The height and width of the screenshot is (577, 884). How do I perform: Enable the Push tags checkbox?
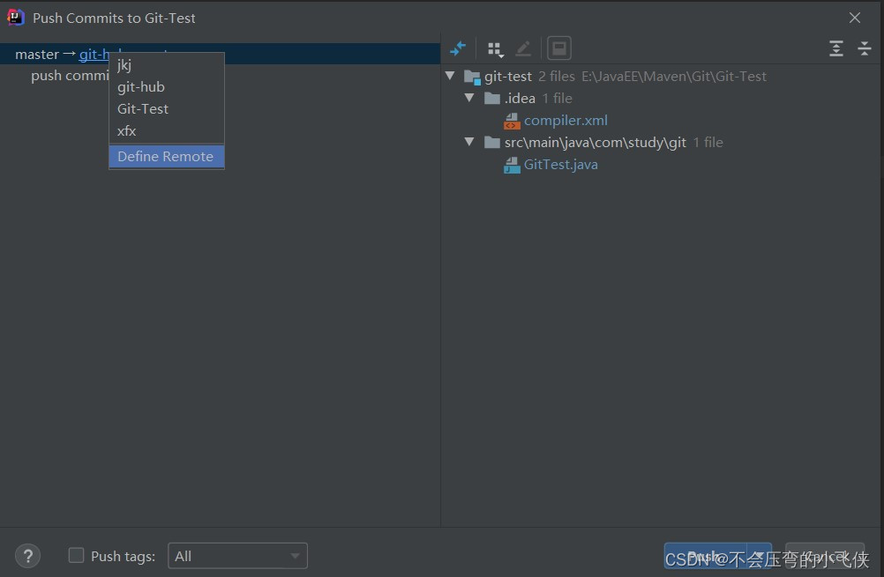(x=76, y=556)
